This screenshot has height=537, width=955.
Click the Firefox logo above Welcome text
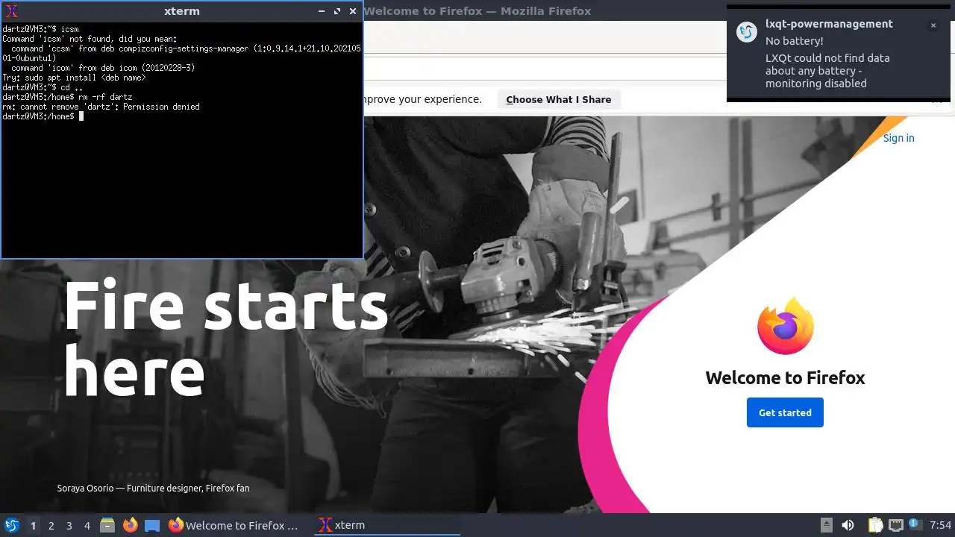click(785, 326)
